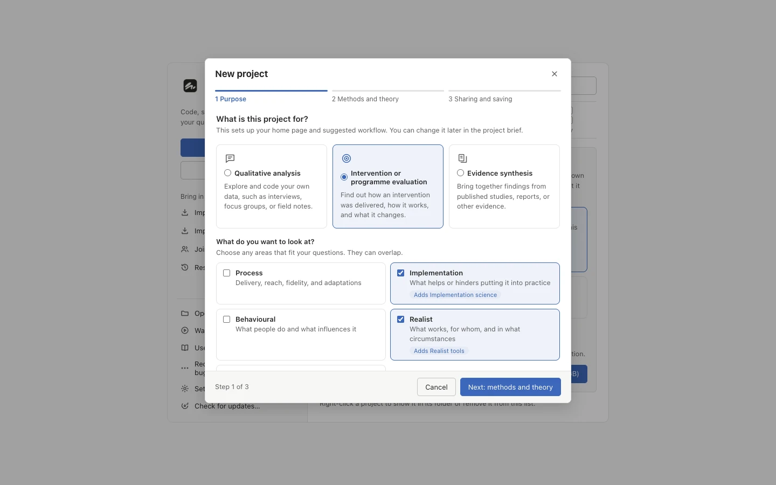Viewport: 776px width, 485px height.
Task: Click the Evidence synthesis documents icon
Action: 462,158
